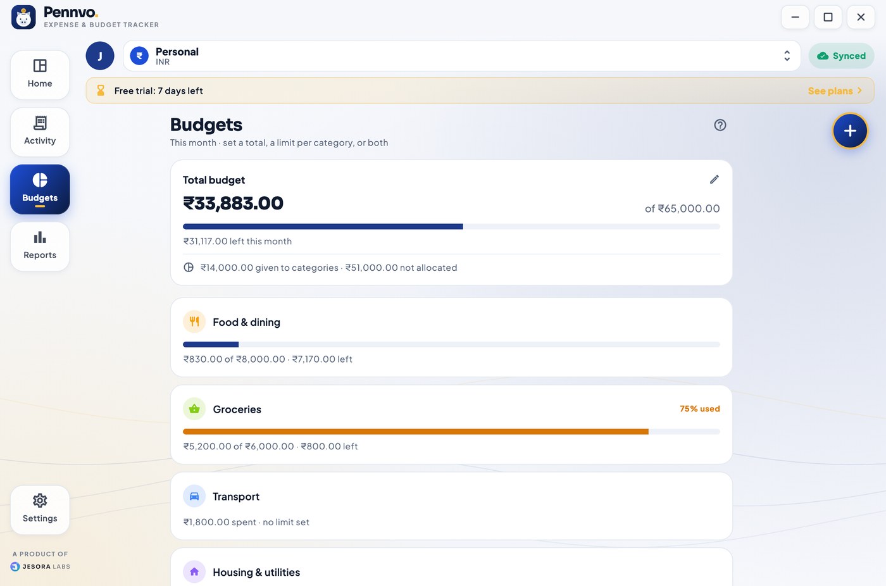The height and width of the screenshot is (586, 886).
Task: Click ₹31,117.00 left this month text
Action: point(237,241)
